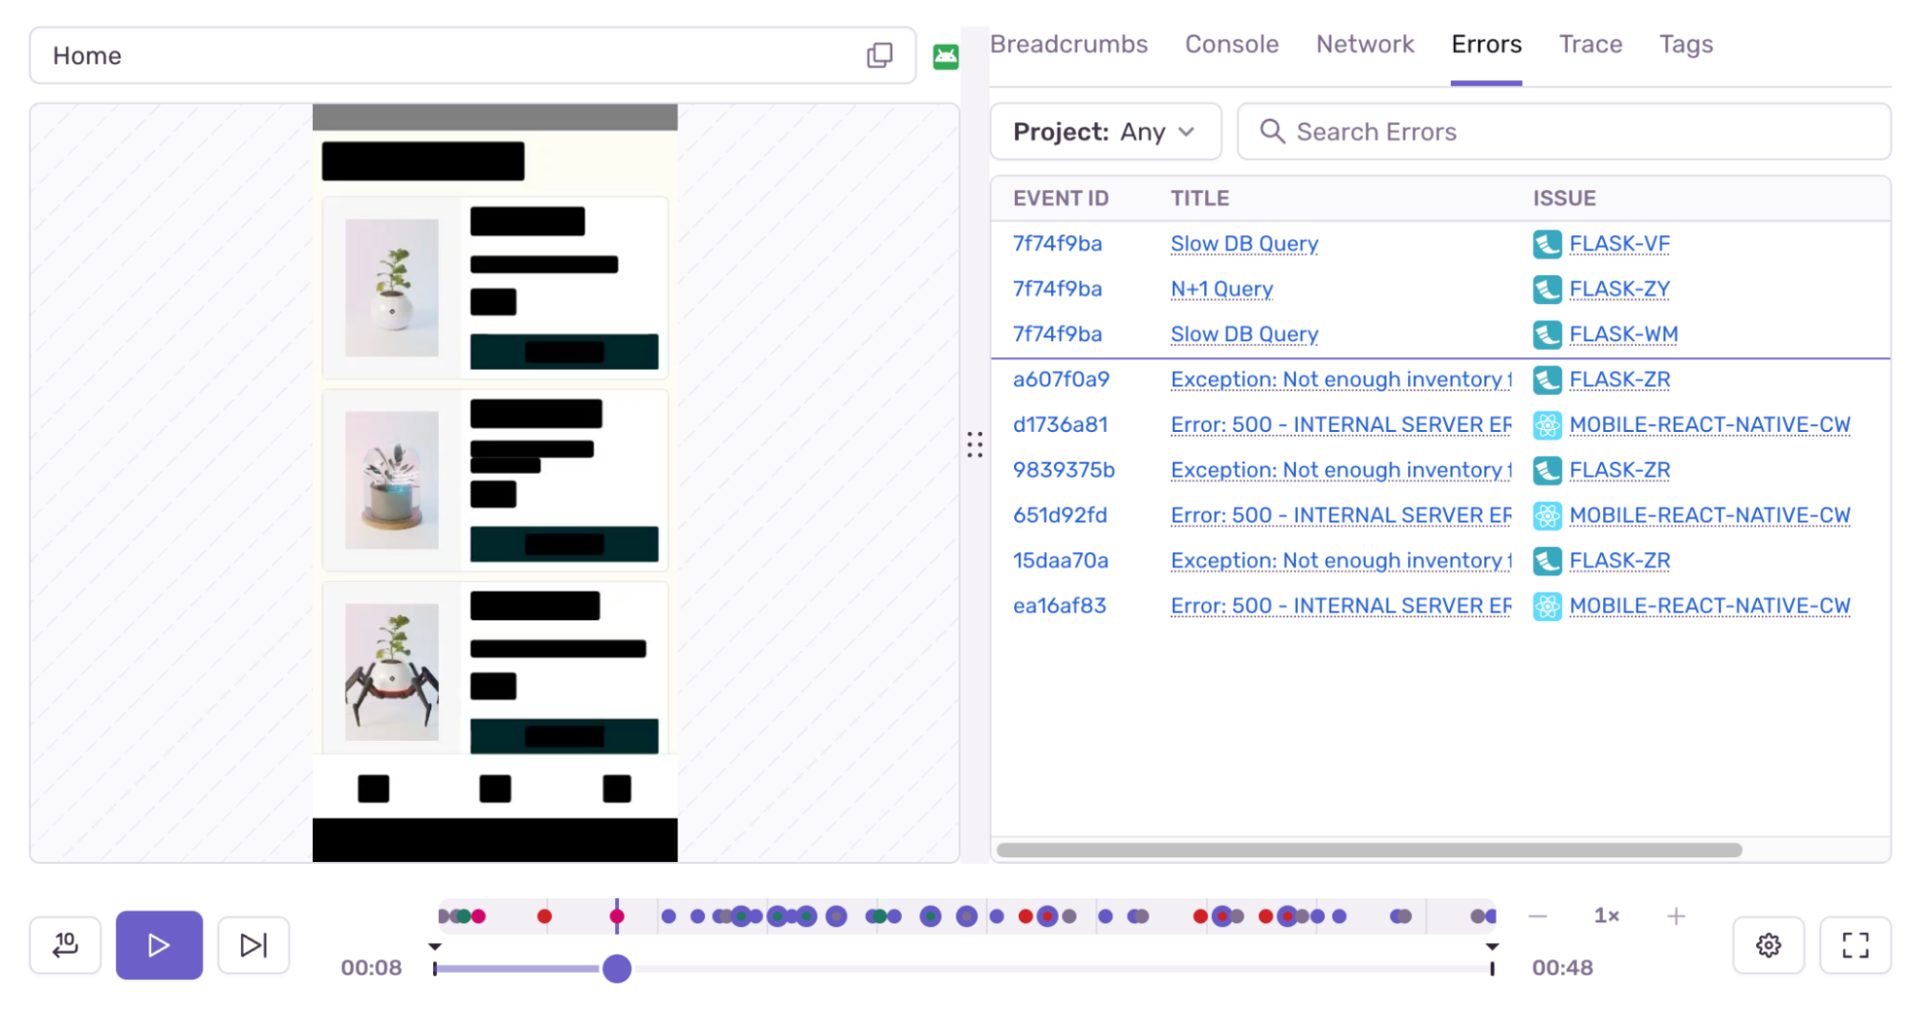Zoom in the timeline with the plus icon
1912x1014 pixels.
tap(1676, 916)
